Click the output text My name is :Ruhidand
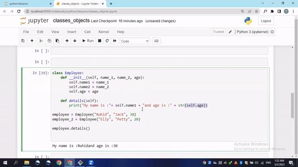The image size is (298, 167). [85, 146]
